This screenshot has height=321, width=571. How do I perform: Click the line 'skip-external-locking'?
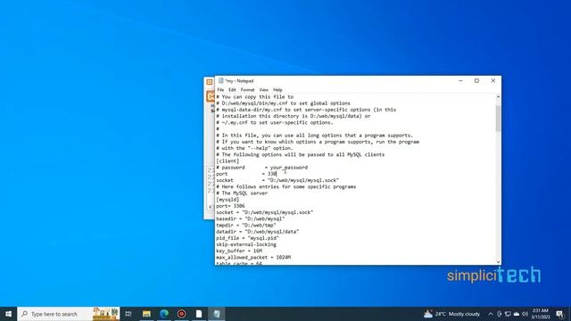[x=246, y=244]
